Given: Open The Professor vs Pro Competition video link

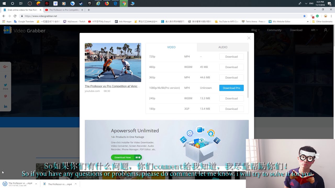Looking at the screenshot, I should (x=112, y=86).
